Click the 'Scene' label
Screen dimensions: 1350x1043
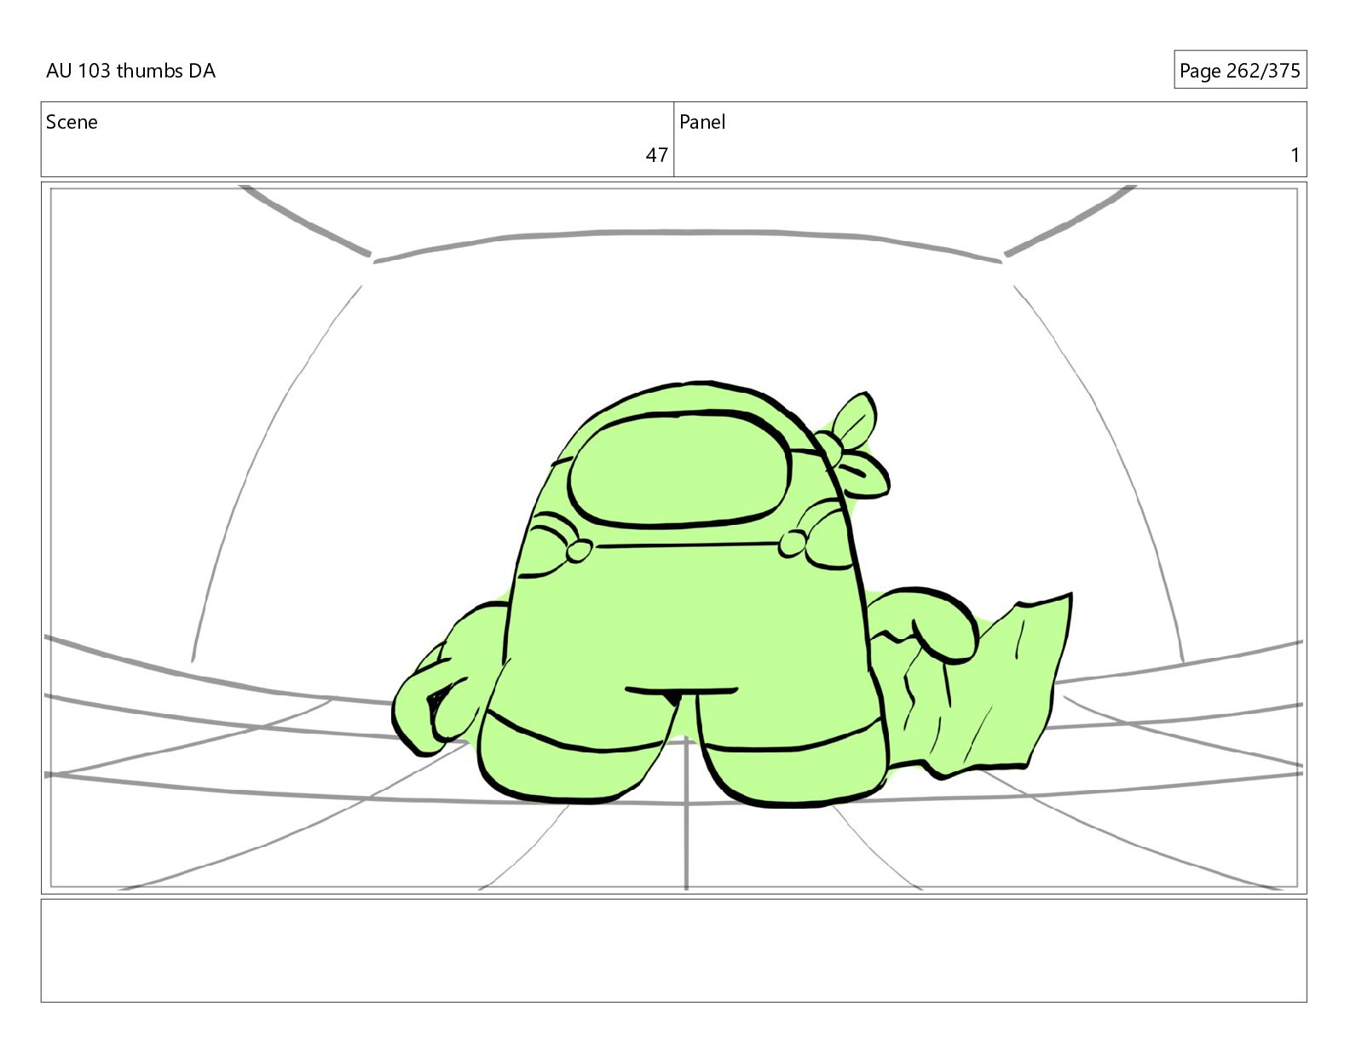click(72, 122)
